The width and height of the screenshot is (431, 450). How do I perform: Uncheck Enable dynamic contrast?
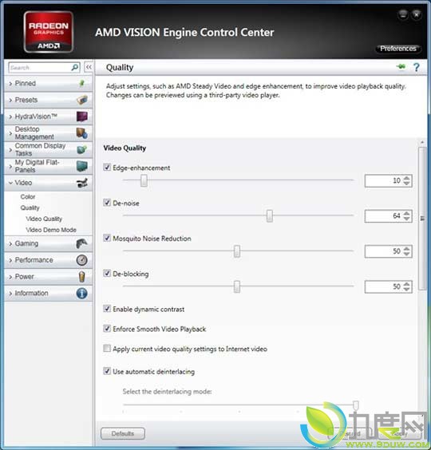point(107,309)
